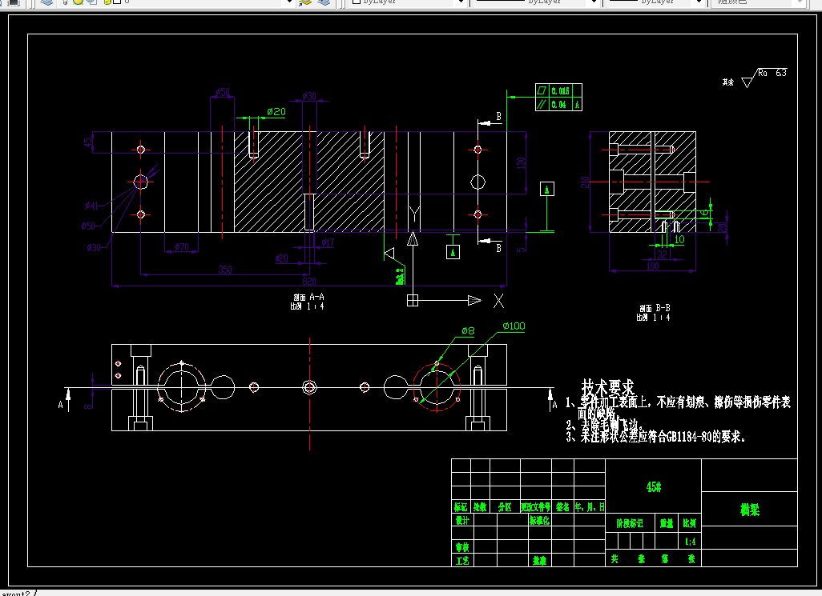
Task: Click the UCS origin square icon
Action: (413, 300)
